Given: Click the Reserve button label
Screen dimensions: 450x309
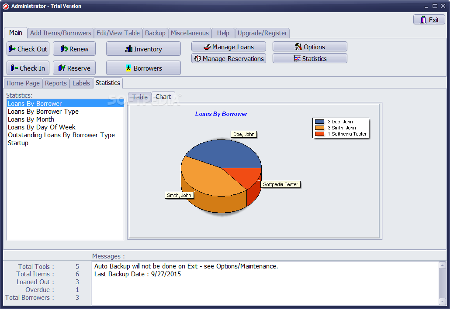Looking at the screenshot, I should (79, 68).
